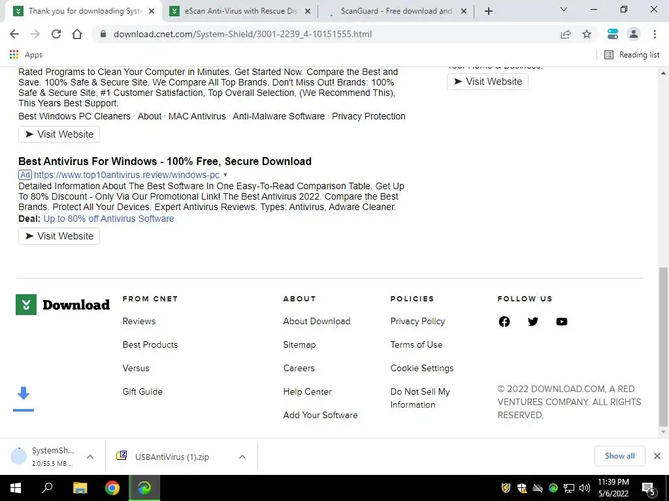This screenshot has height=501, width=669.
Task: Bookmark this page with the star
Action: pos(587,34)
